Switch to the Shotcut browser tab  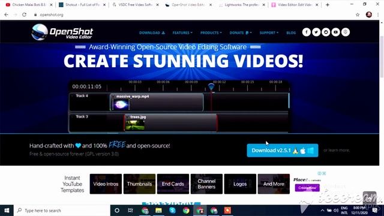(82, 5)
